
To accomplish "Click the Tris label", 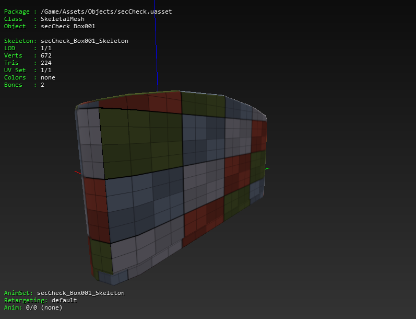I will (11, 63).
